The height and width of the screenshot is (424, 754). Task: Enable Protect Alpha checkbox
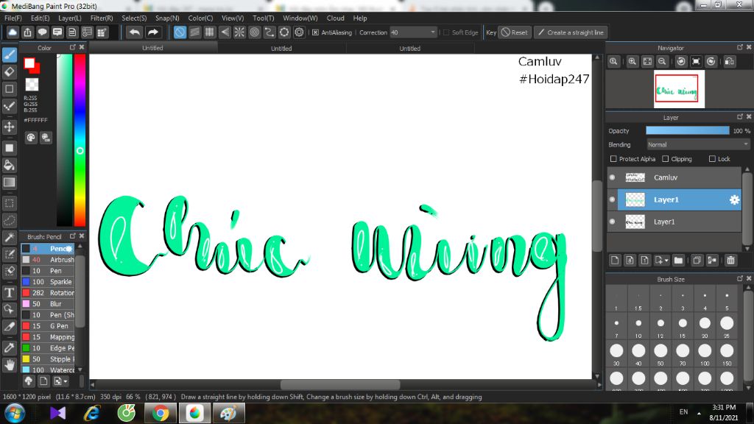click(613, 159)
